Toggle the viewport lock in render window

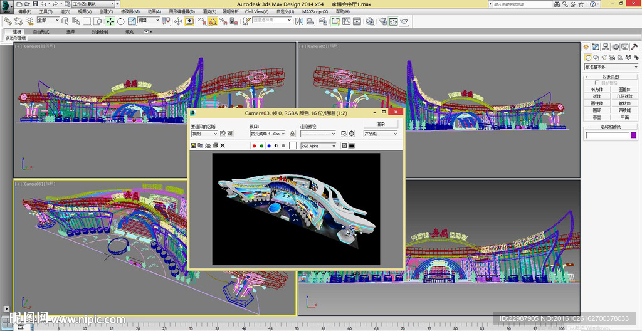292,134
